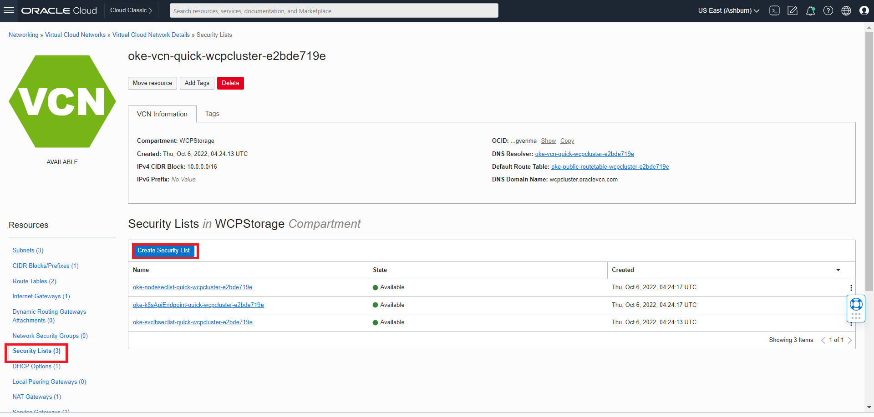The width and height of the screenshot is (874, 417).
Task: Open oke-svclbseclist-quick-wcpcluster security list
Action: [193, 322]
